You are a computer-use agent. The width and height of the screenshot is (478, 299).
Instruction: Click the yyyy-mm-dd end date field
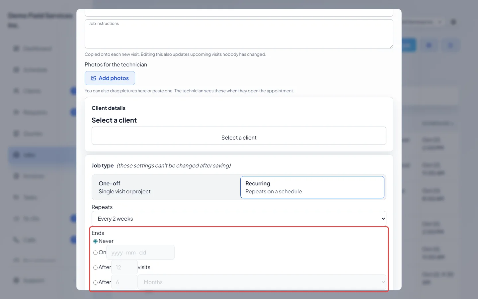(140, 252)
